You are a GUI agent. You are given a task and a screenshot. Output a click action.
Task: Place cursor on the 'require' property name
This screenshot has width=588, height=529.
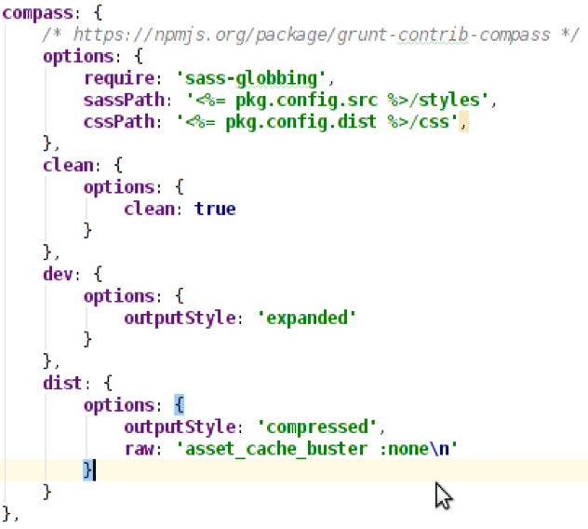[114, 77]
